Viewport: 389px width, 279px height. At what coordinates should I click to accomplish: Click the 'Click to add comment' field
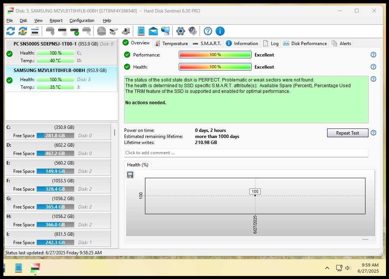coord(246,153)
